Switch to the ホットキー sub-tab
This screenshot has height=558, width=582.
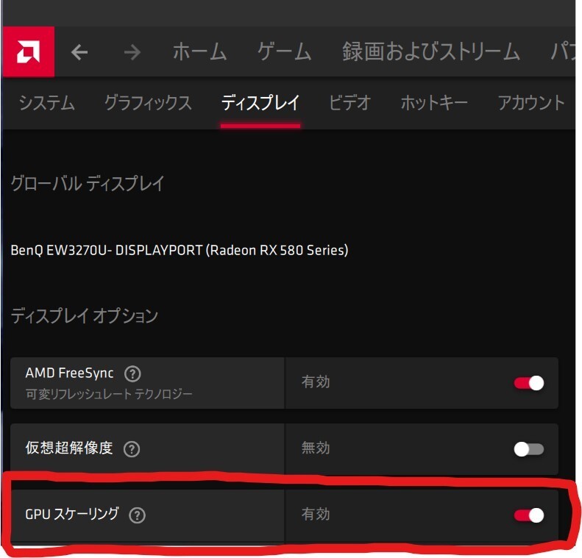tap(434, 103)
